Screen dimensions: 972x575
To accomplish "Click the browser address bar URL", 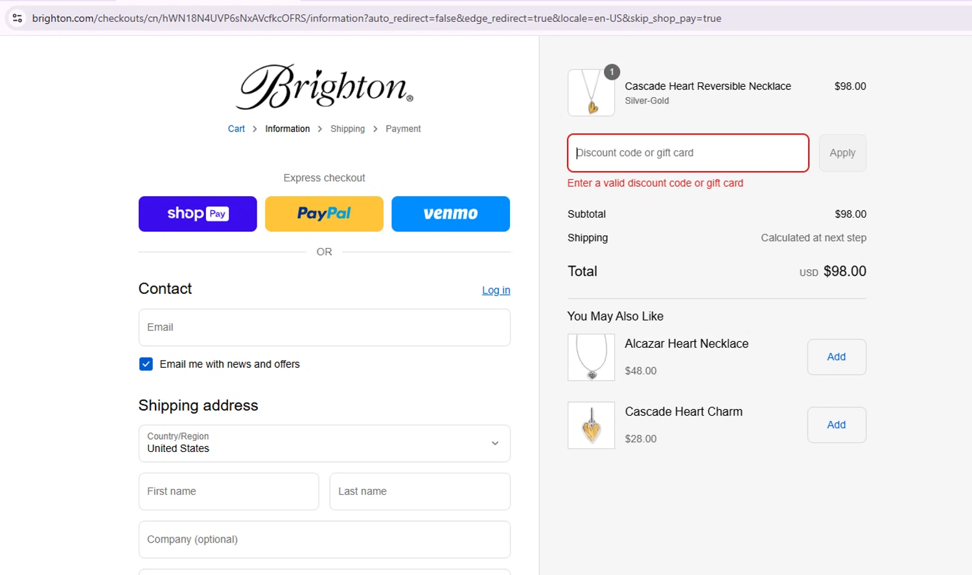I will pos(376,18).
